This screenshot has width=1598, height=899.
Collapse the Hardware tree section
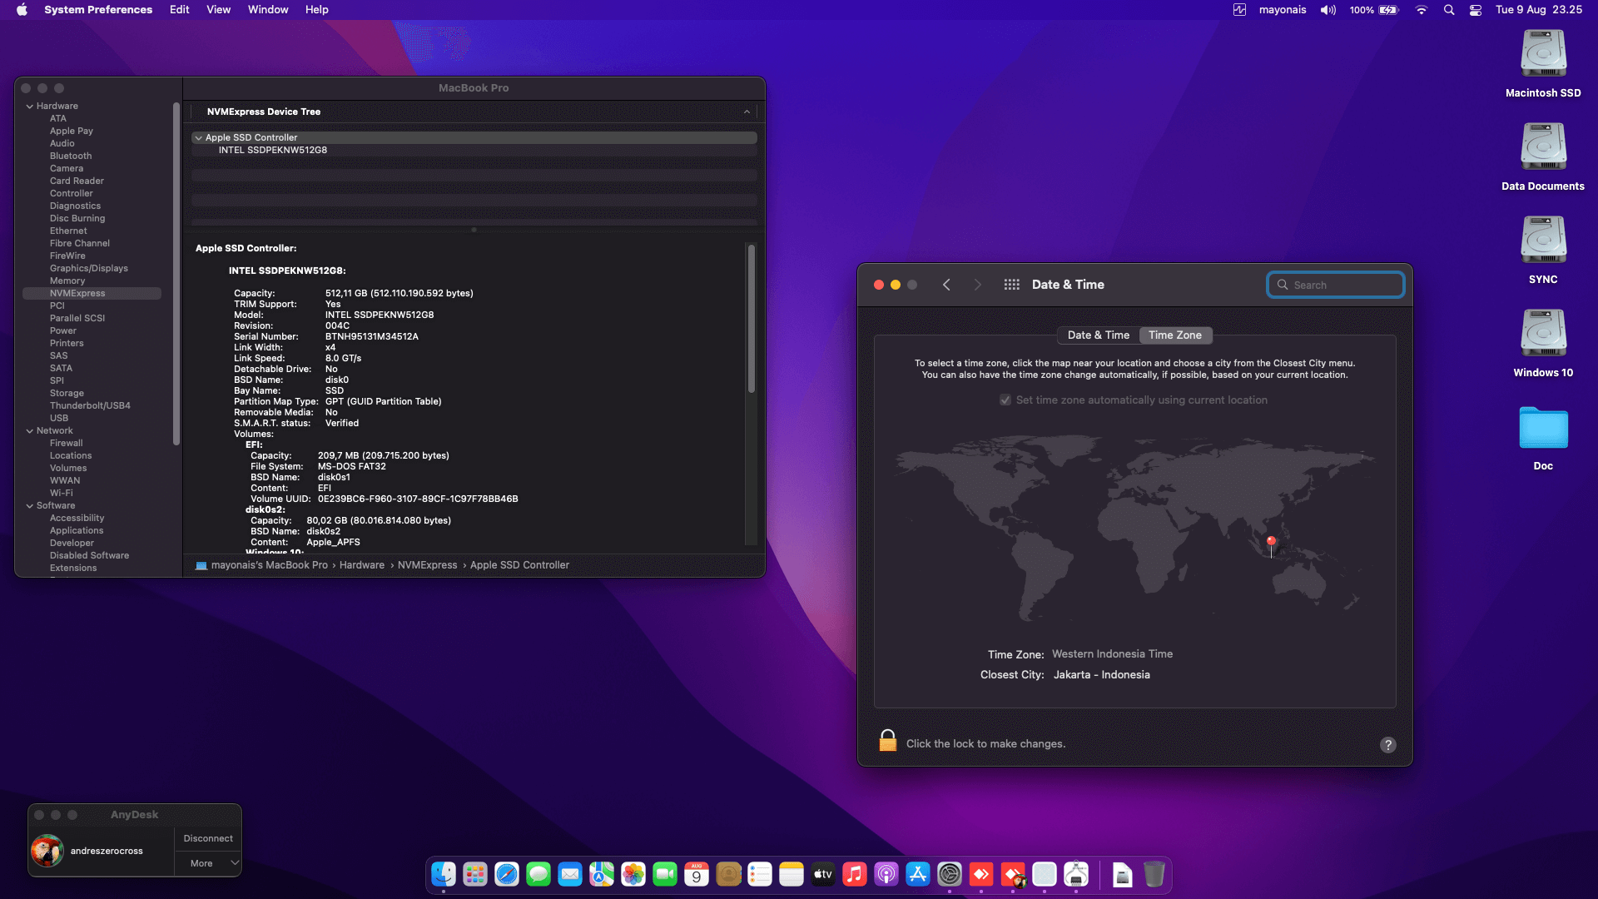click(30, 107)
